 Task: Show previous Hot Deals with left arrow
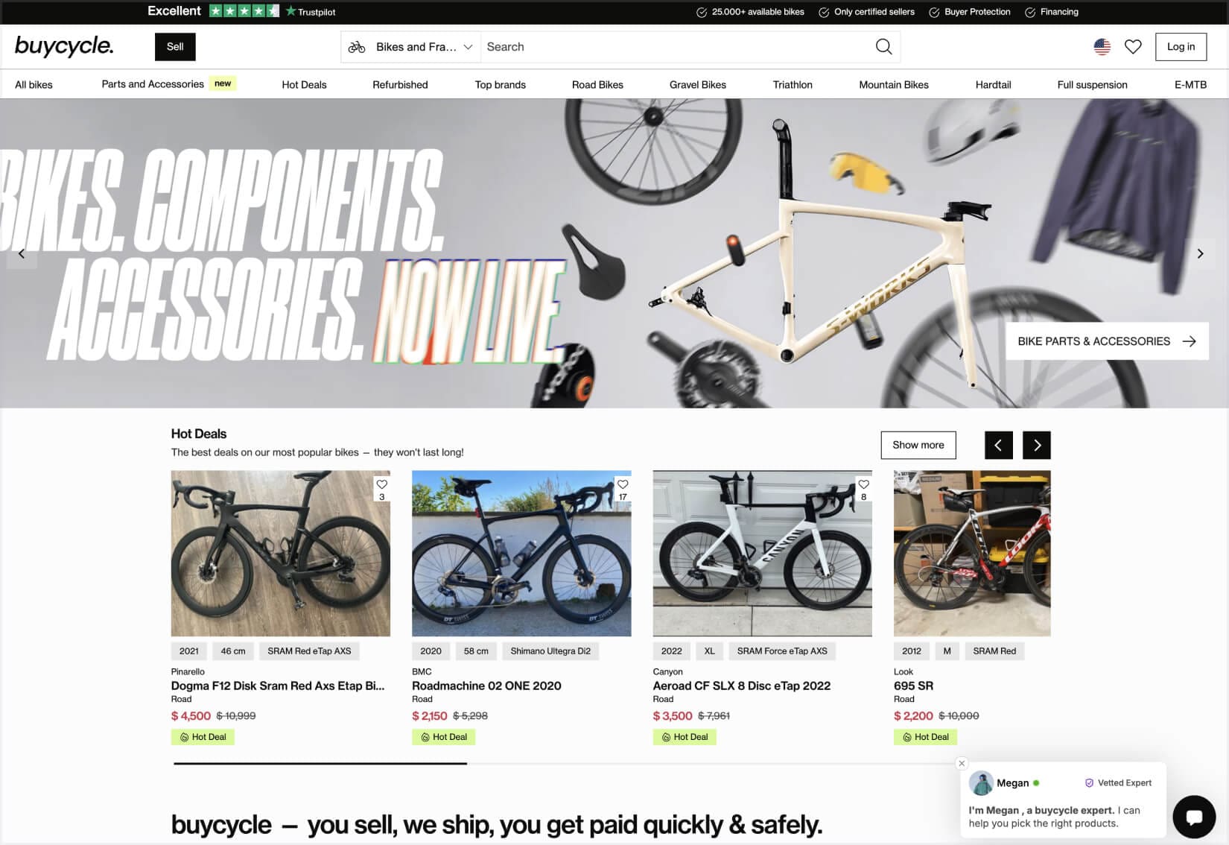click(x=998, y=445)
